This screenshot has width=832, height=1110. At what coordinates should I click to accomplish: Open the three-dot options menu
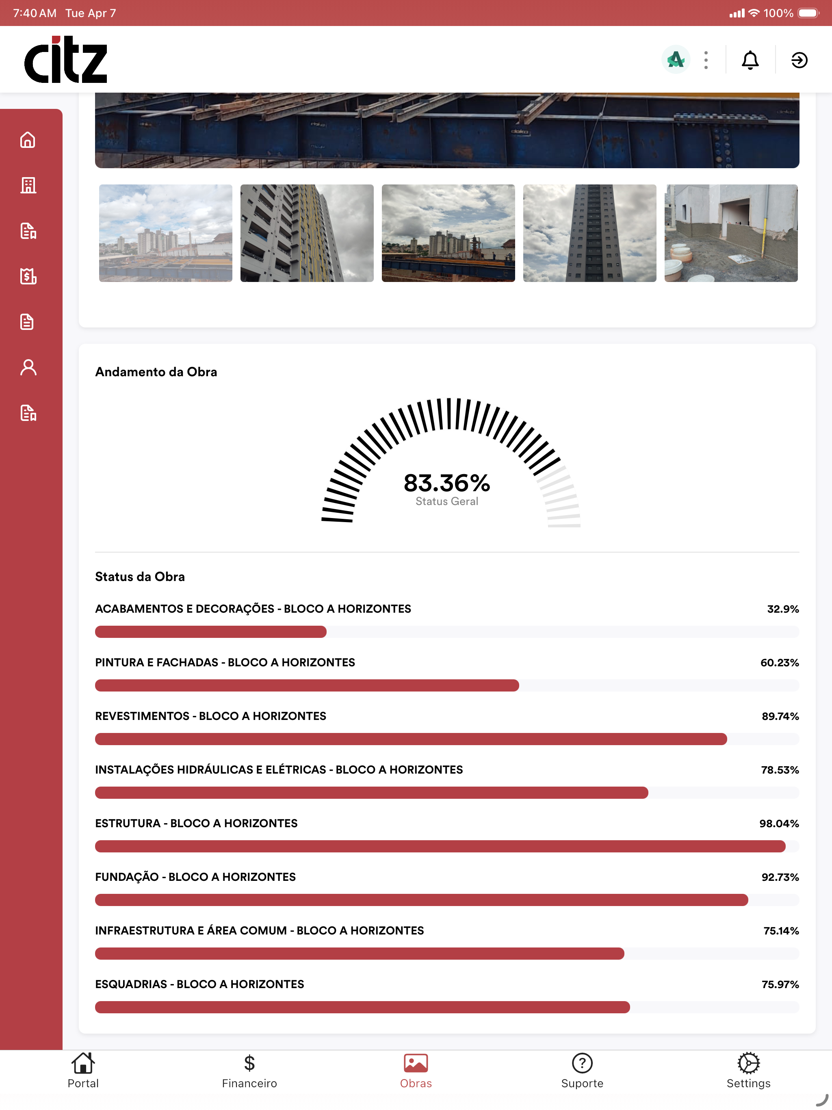(x=706, y=60)
